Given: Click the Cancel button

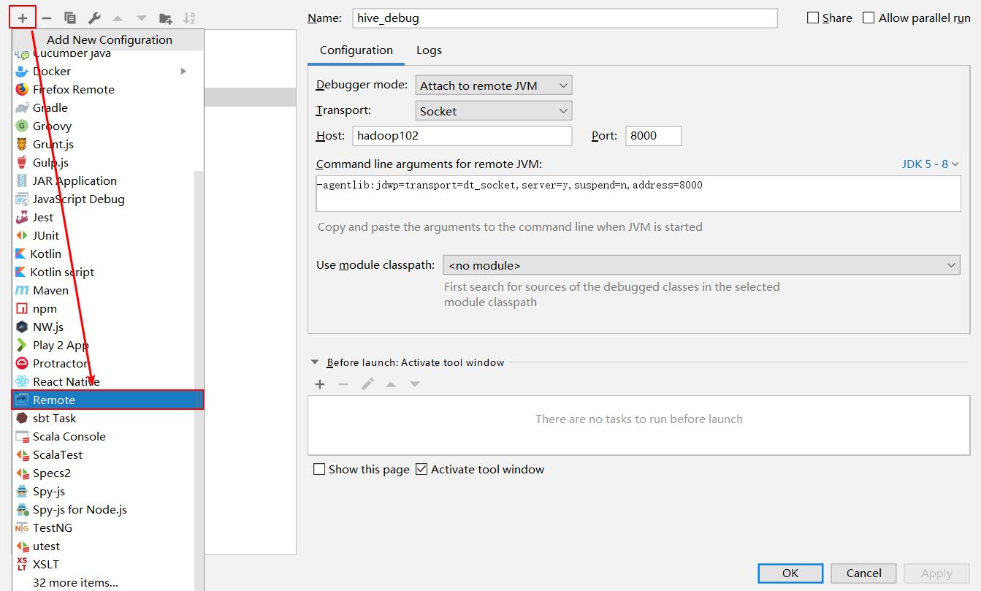Looking at the screenshot, I should (x=863, y=573).
